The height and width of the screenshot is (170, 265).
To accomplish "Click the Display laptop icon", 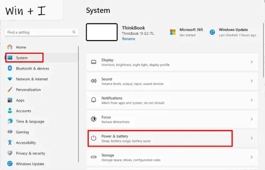I will 94,62.
